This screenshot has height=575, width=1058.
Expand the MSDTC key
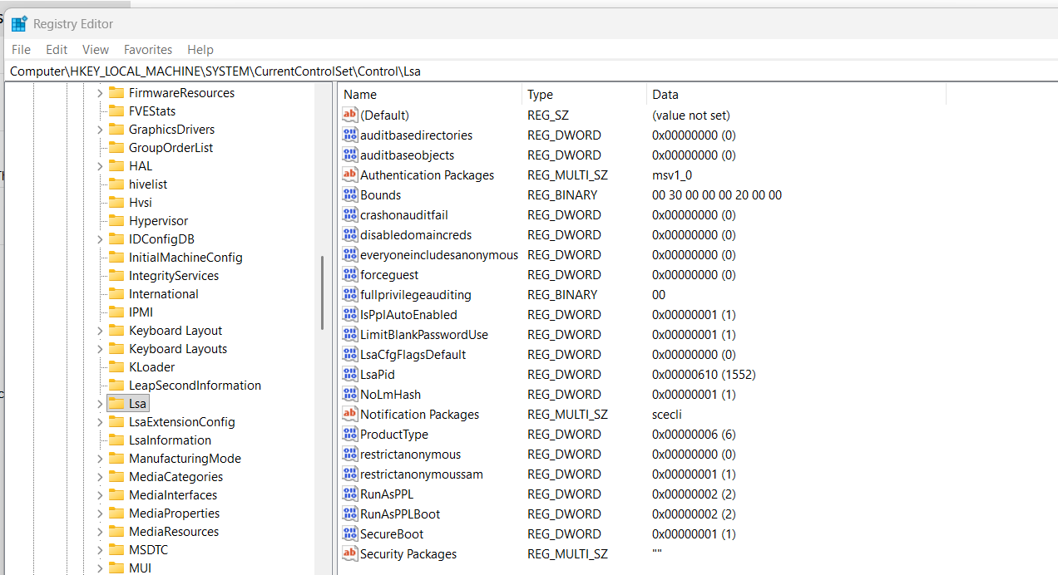pyautogui.click(x=100, y=550)
